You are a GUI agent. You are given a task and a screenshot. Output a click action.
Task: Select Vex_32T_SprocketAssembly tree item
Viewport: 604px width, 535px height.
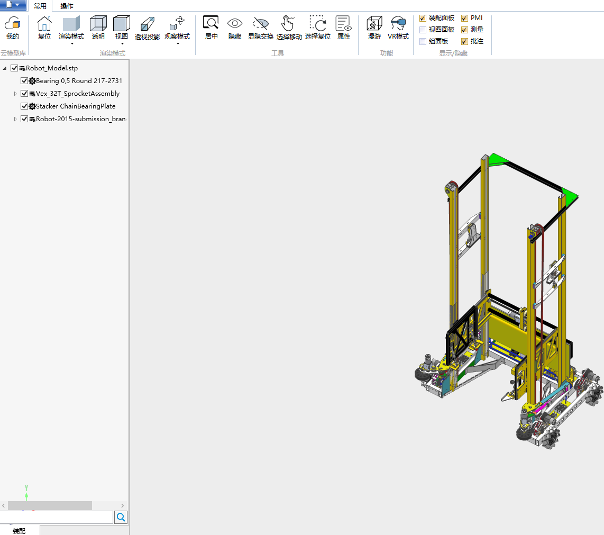point(78,94)
